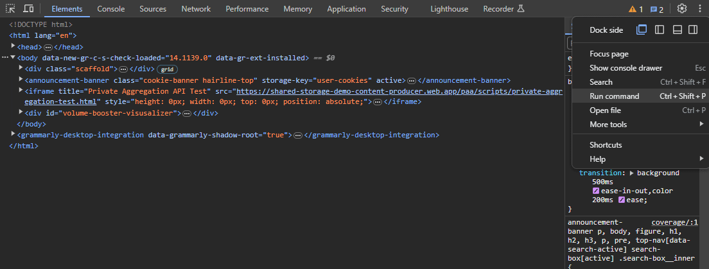
Task: Click ellipsis inside scaffold div
Action: (124, 69)
